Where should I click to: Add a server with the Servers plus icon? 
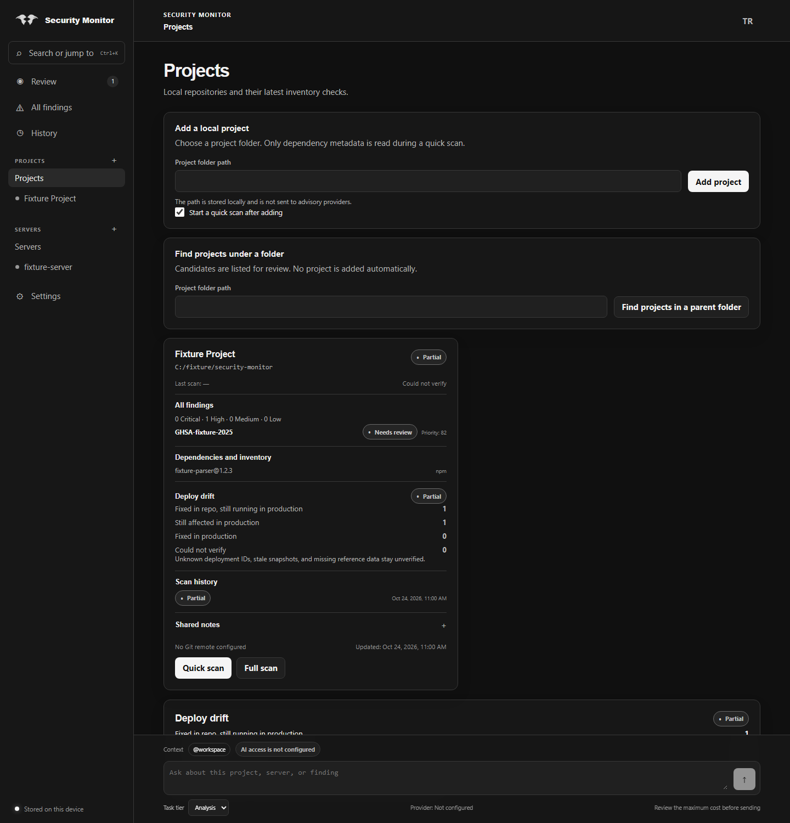[x=114, y=229]
